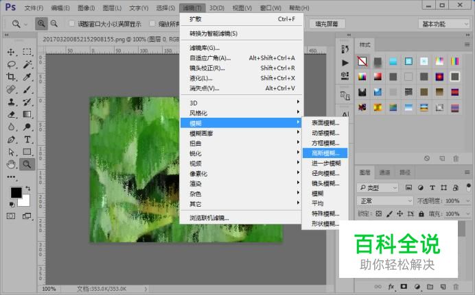Select the Dodge tool
Viewport: 475px width, 295px height.
[27, 127]
